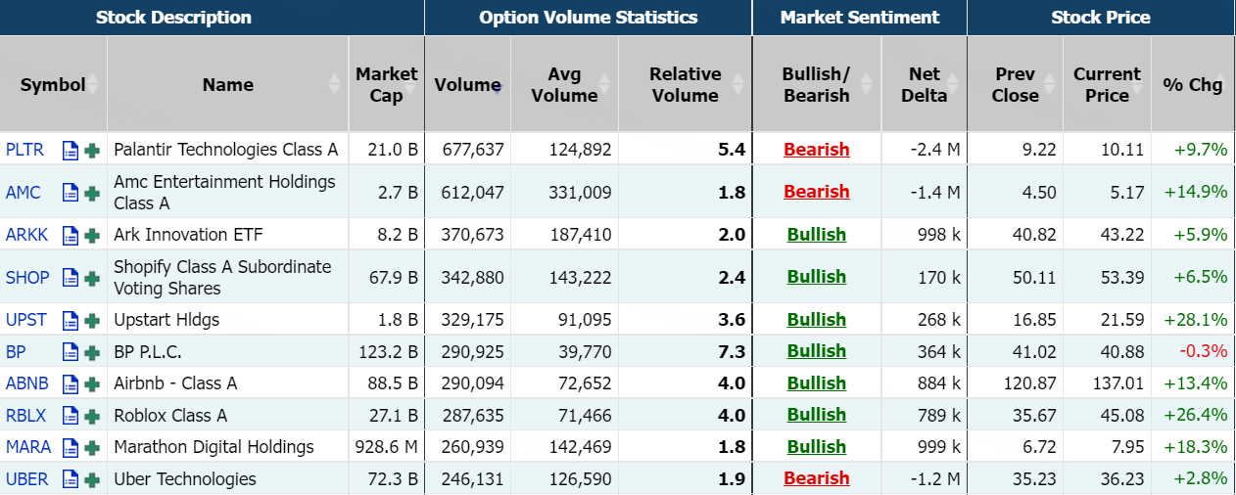
Task: Add BP using green plus icon
Action: [92, 352]
